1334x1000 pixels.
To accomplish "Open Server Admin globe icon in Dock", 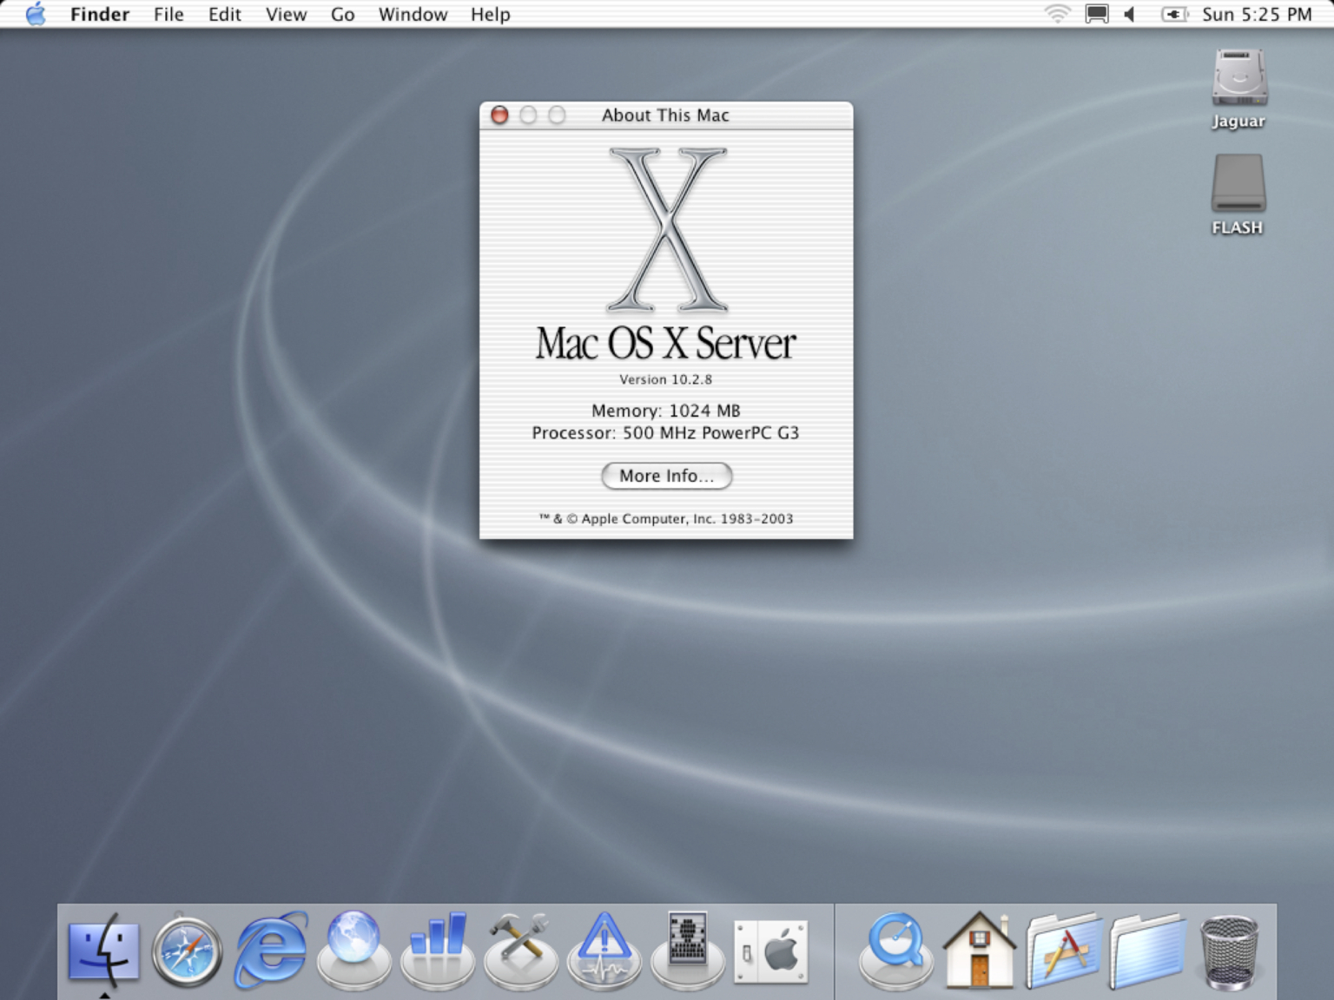I will (354, 950).
